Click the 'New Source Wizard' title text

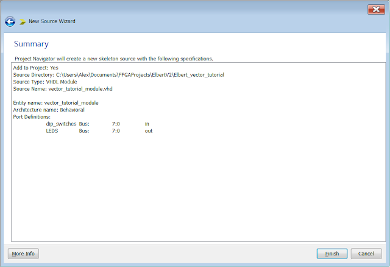[x=52, y=21]
